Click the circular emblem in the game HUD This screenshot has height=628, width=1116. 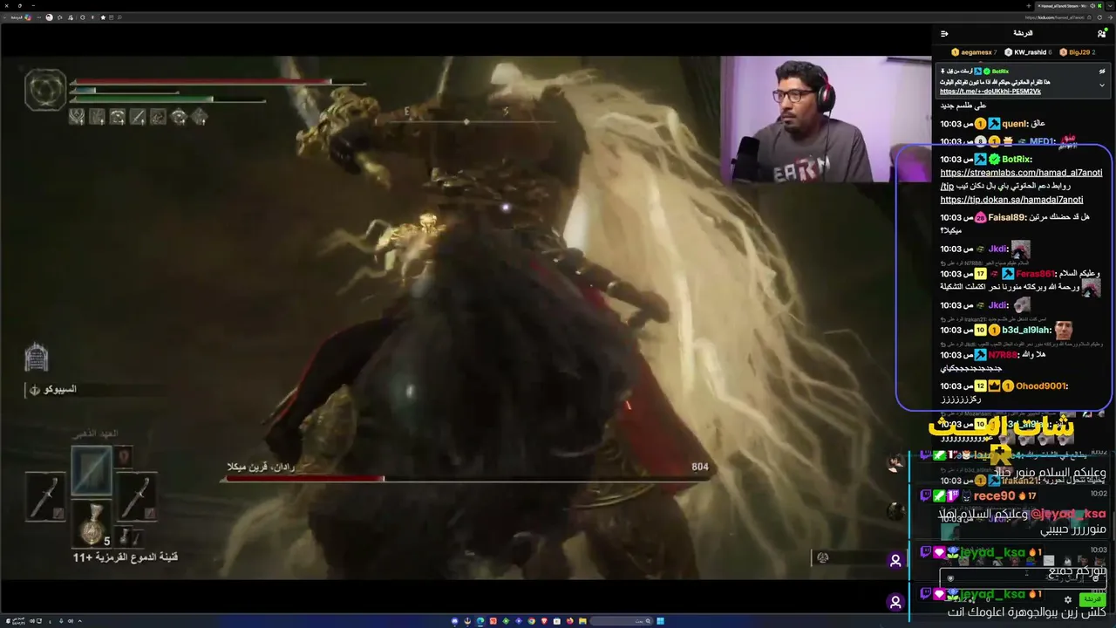[x=45, y=89]
